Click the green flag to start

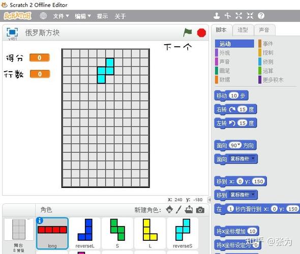(188, 33)
